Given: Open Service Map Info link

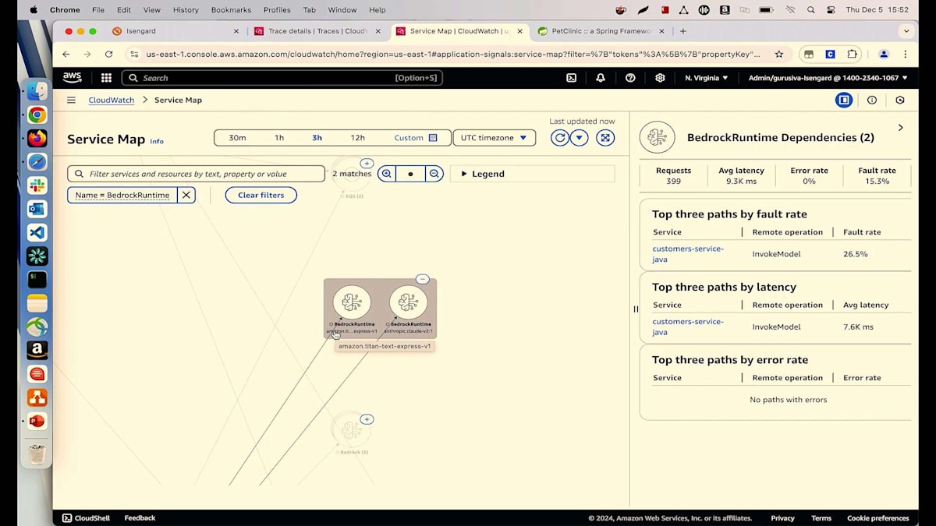Looking at the screenshot, I should point(157,141).
